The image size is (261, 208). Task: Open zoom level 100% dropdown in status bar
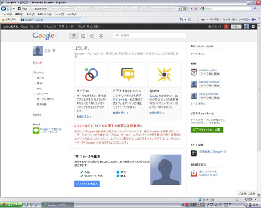[256, 200]
